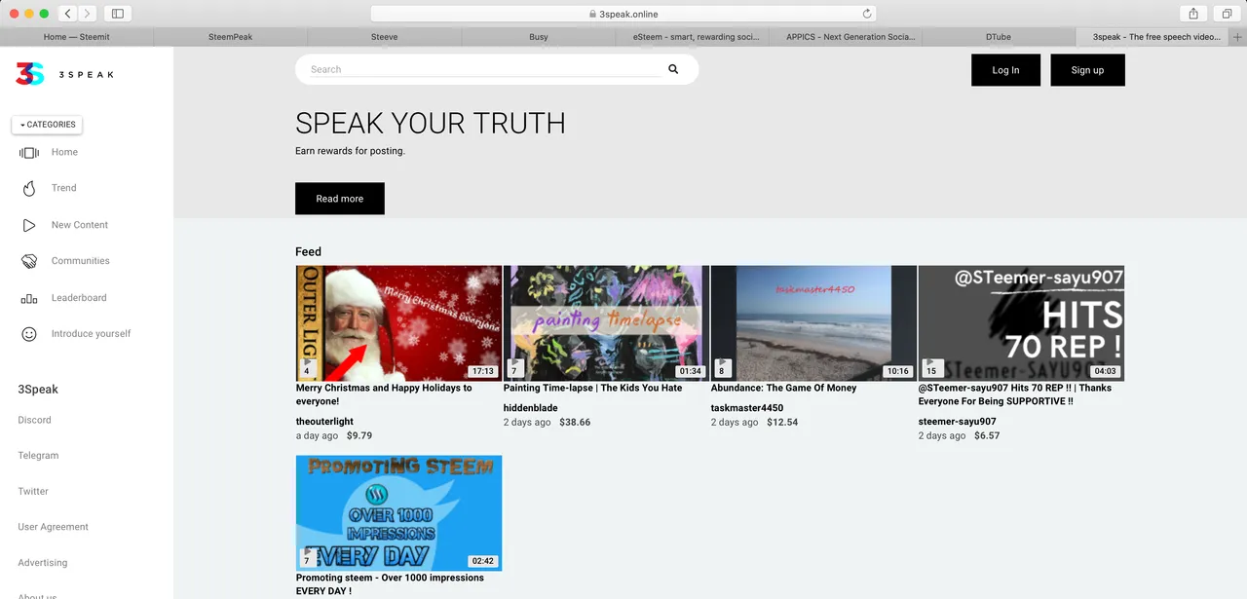Click title Painting Time-lapse | The Kids You Hate
Viewport: 1247px width, 599px height.
592,388
